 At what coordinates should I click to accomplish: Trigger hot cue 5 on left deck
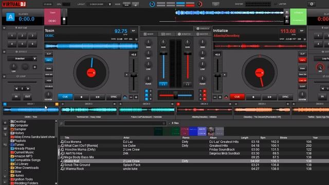pos(22,44)
